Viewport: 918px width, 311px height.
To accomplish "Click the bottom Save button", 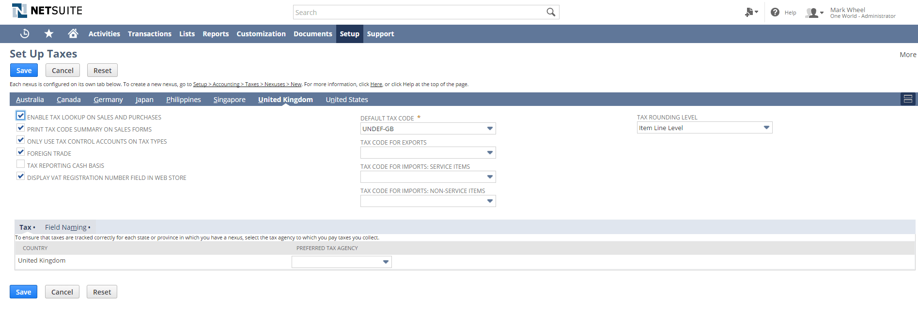I will (23, 292).
